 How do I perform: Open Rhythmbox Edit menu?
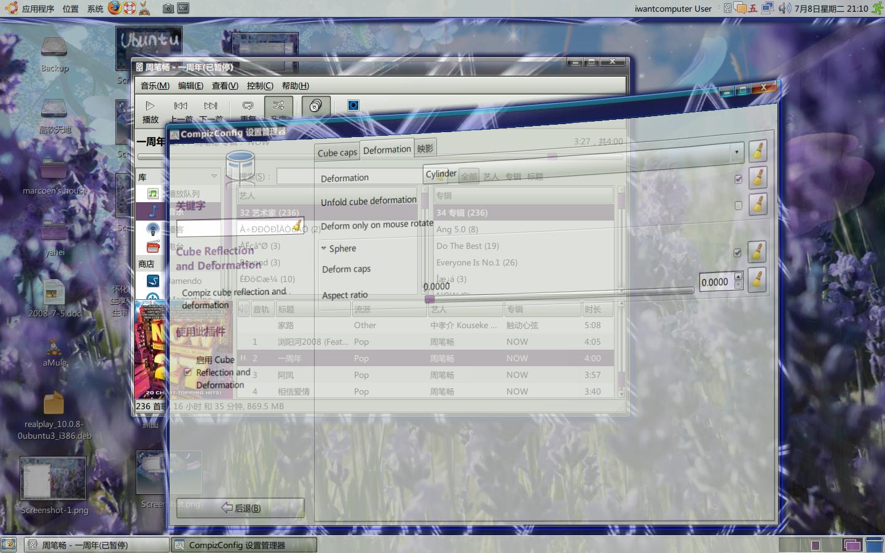point(191,85)
